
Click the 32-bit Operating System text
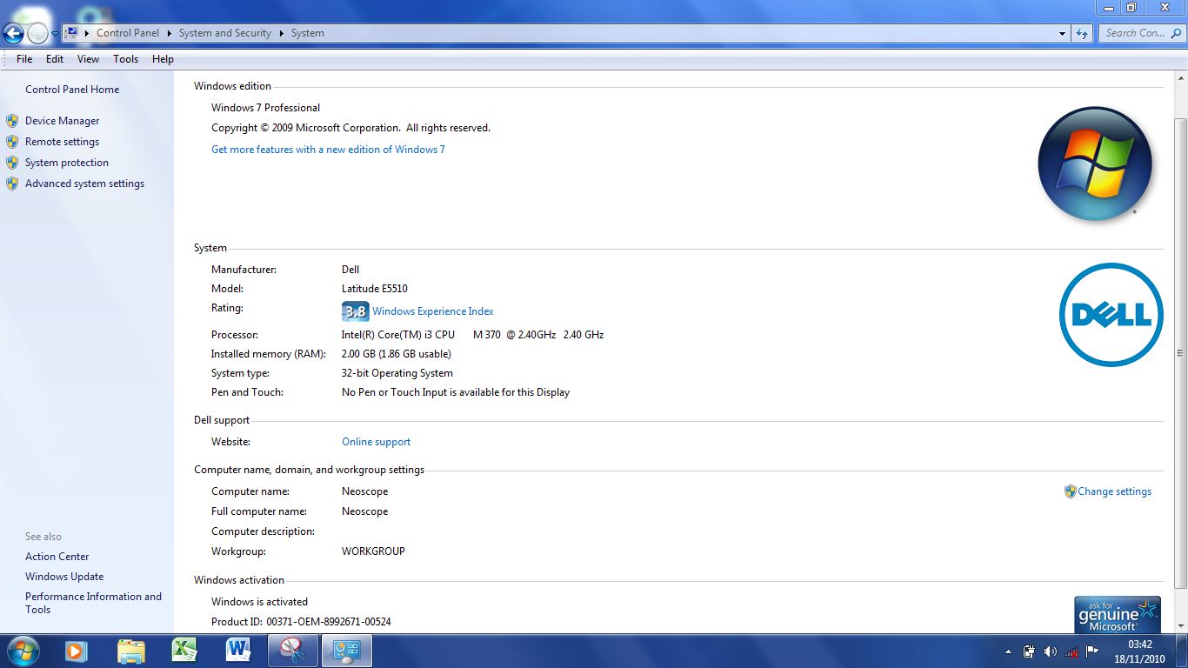pyautogui.click(x=397, y=373)
